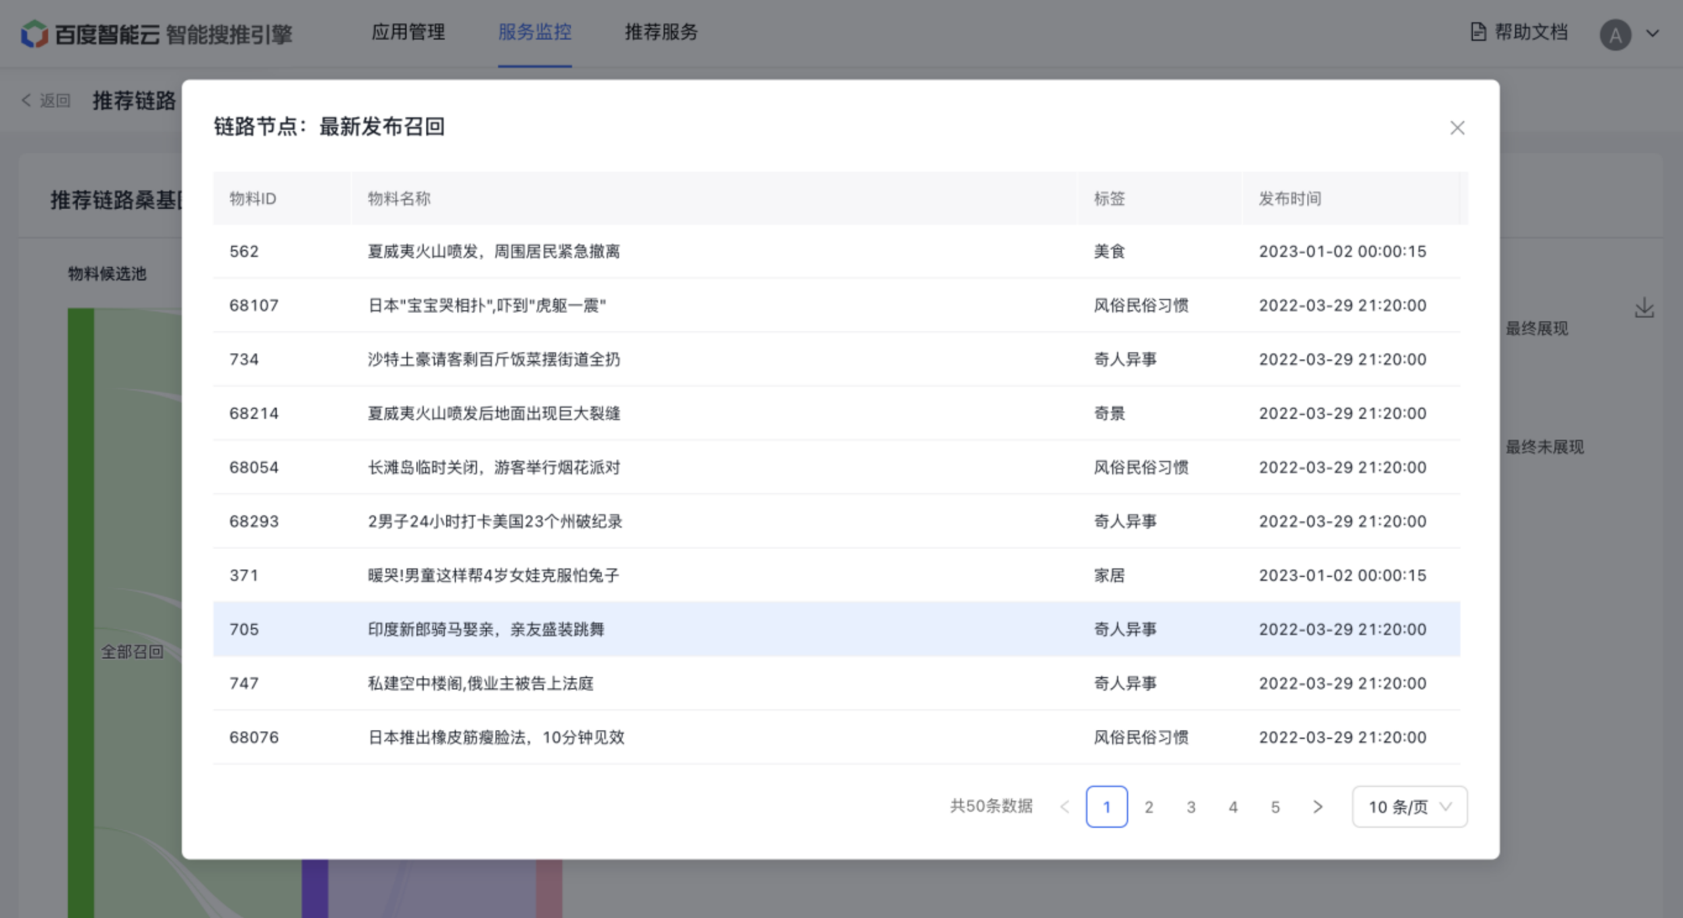Expand the account dropdown chevron
The width and height of the screenshot is (1683, 918).
(1652, 33)
